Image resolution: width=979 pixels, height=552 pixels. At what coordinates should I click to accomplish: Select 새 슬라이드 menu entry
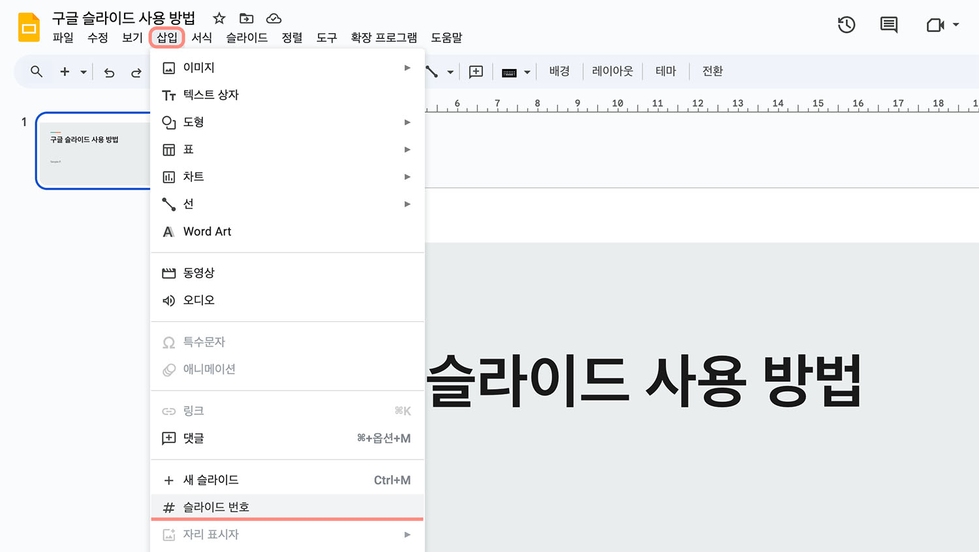287,480
